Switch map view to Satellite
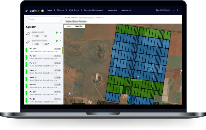This screenshot has width=206, height=130. [x=79, y=26]
